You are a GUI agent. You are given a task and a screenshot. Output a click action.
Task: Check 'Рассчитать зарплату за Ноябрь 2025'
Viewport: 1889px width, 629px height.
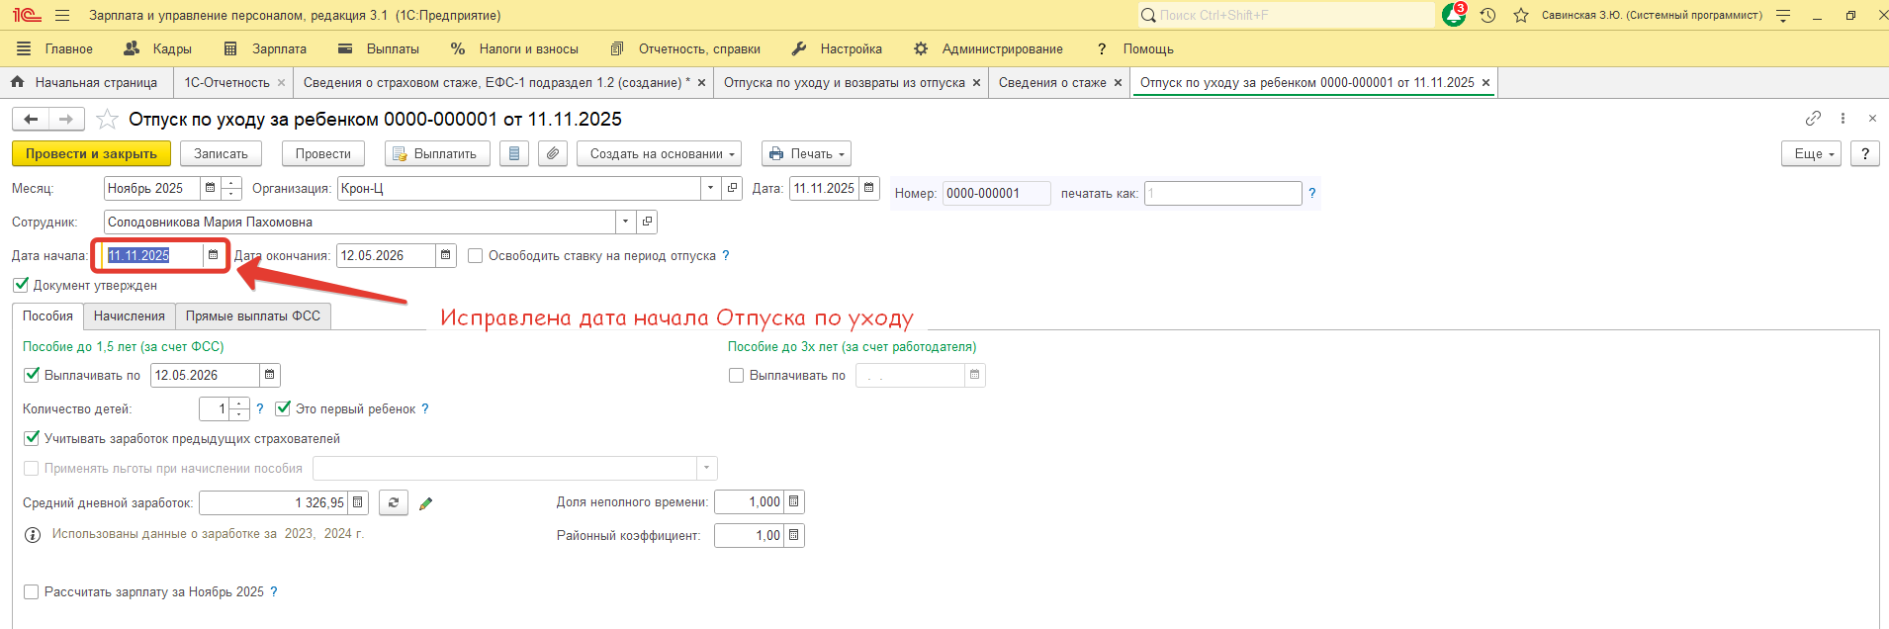[32, 591]
